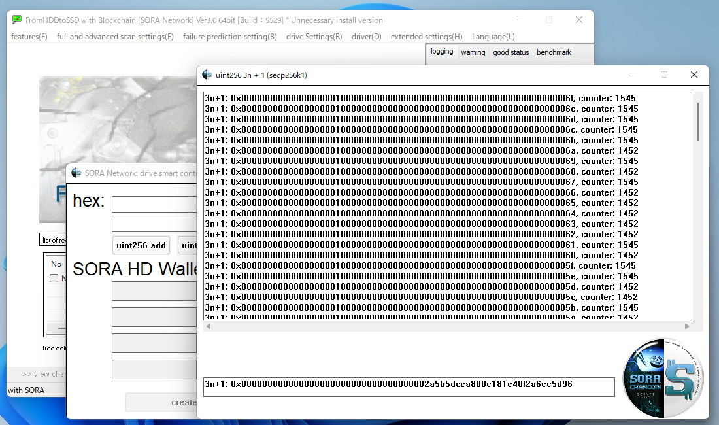This screenshot has height=425, width=719.
Task: Click the 'No' column header in the list
Action: coord(56,264)
